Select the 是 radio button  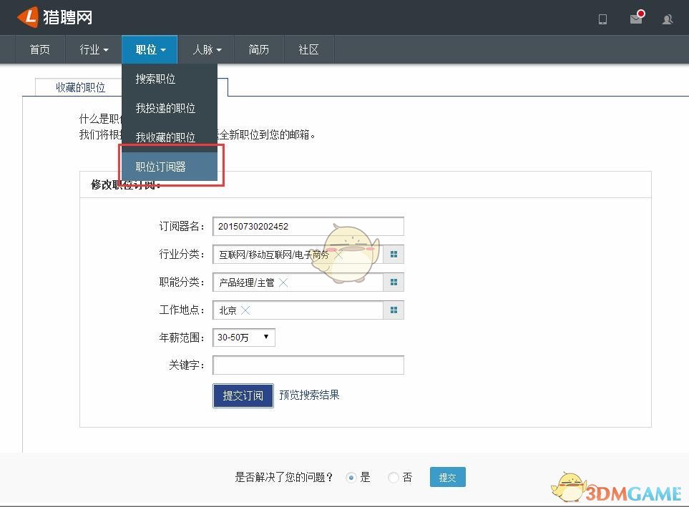351,478
